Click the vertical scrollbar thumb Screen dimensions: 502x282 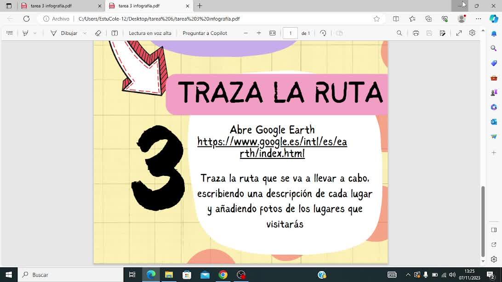pyautogui.click(x=483, y=221)
